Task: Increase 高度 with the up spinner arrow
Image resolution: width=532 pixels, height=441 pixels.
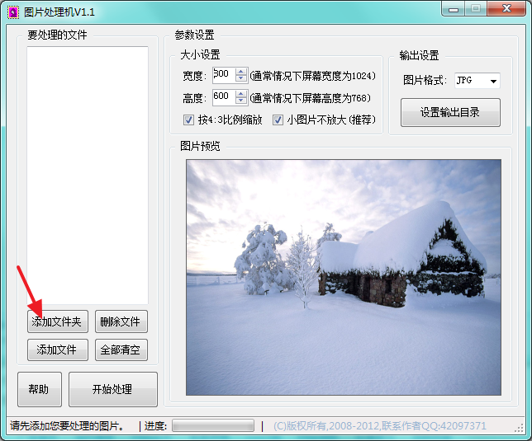Action: [241, 93]
